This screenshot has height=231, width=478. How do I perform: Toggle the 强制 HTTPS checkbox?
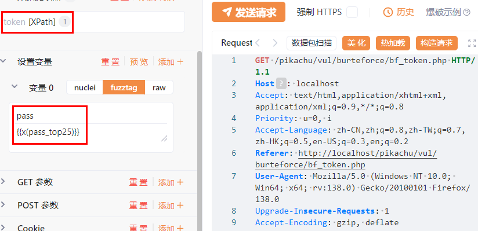352,12
